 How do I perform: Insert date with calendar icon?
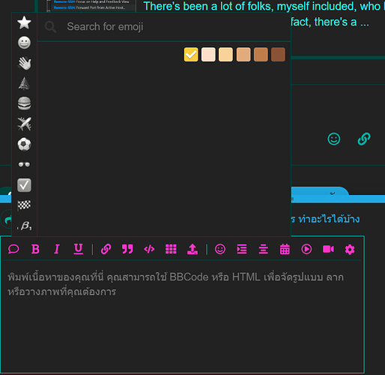tap(285, 249)
